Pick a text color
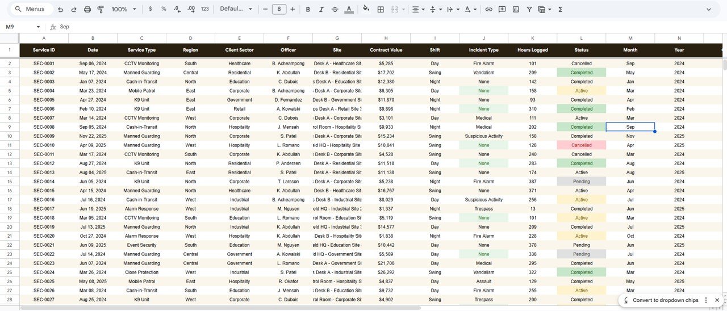 point(349,9)
